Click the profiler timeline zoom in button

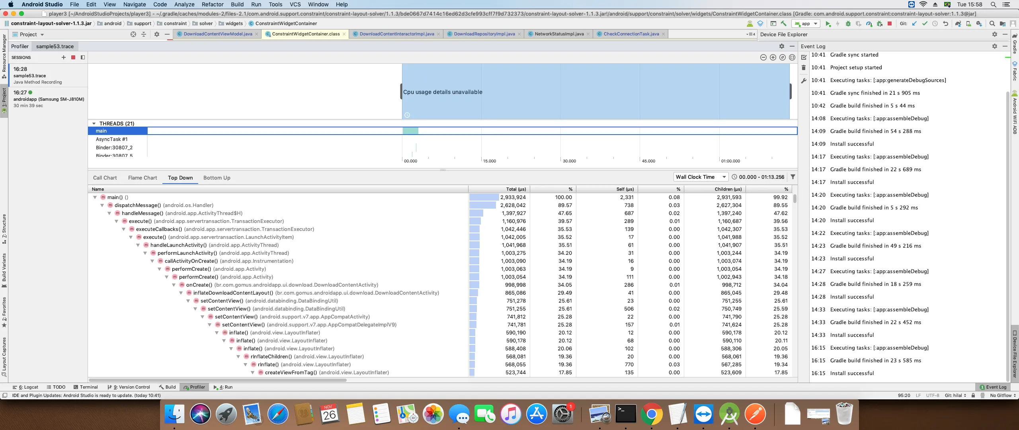(773, 57)
